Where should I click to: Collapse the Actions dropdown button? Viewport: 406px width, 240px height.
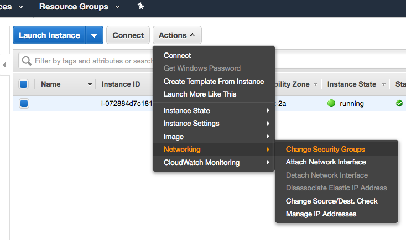(x=177, y=35)
